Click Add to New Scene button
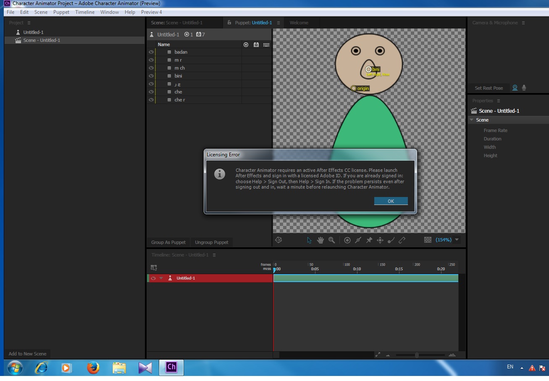The width and height of the screenshot is (549, 381). (x=28, y=354)
